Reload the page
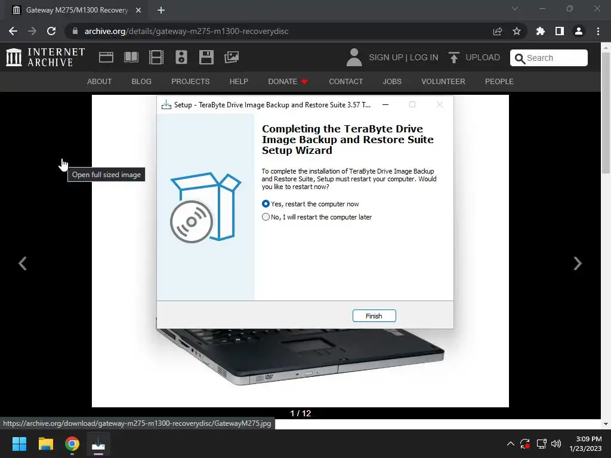This screenshot has height=458, width=611. [x=51, y=31]
